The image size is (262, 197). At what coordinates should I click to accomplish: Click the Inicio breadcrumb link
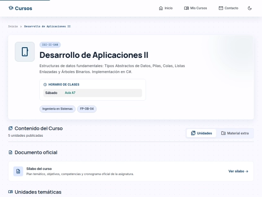(13, 26)
